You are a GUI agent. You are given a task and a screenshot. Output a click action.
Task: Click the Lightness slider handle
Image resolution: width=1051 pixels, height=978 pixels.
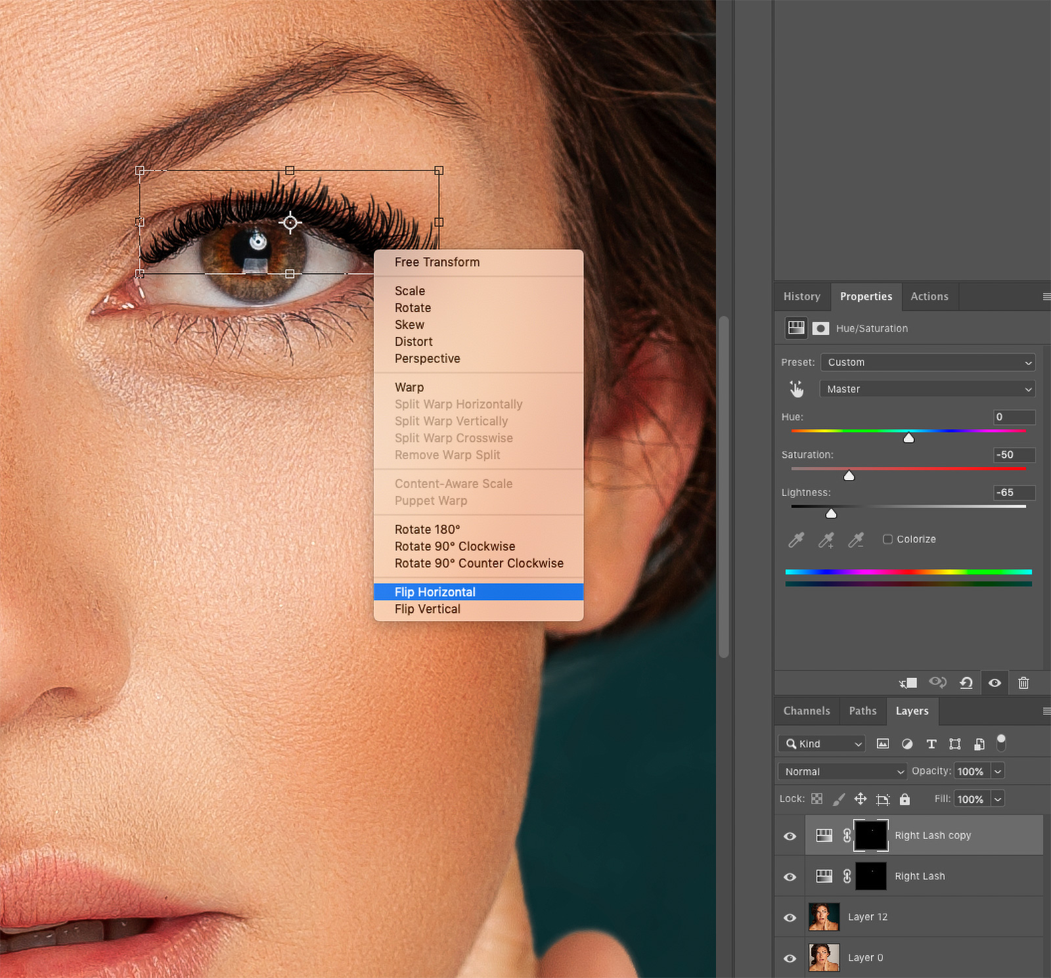[831, 513]
